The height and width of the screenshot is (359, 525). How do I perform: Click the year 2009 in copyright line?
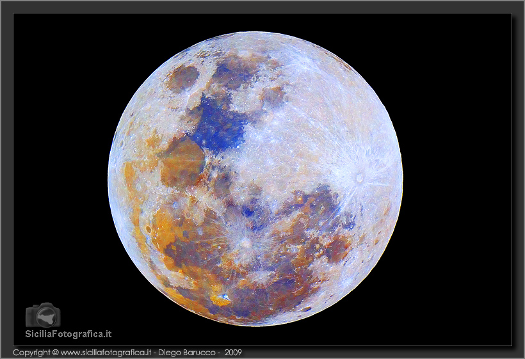(x=233, y=353)
